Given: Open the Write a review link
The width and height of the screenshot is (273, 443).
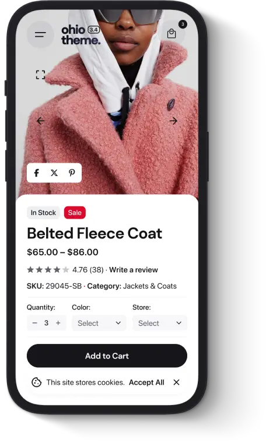Looking at the screenshot, I should pyautogui.click(x=134, y=270).
